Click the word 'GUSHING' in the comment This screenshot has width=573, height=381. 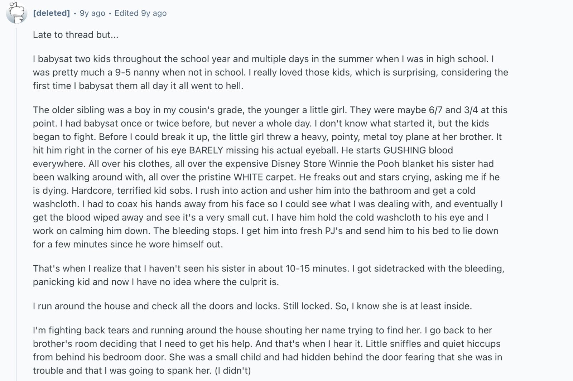coord(405,150)
